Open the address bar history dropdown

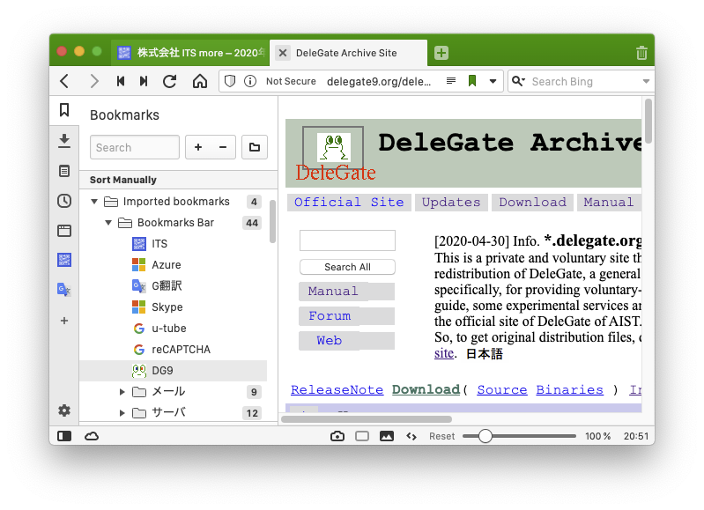coord(493,81)
